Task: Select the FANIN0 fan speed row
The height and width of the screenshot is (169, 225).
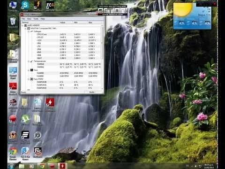Action: [61, 73]
